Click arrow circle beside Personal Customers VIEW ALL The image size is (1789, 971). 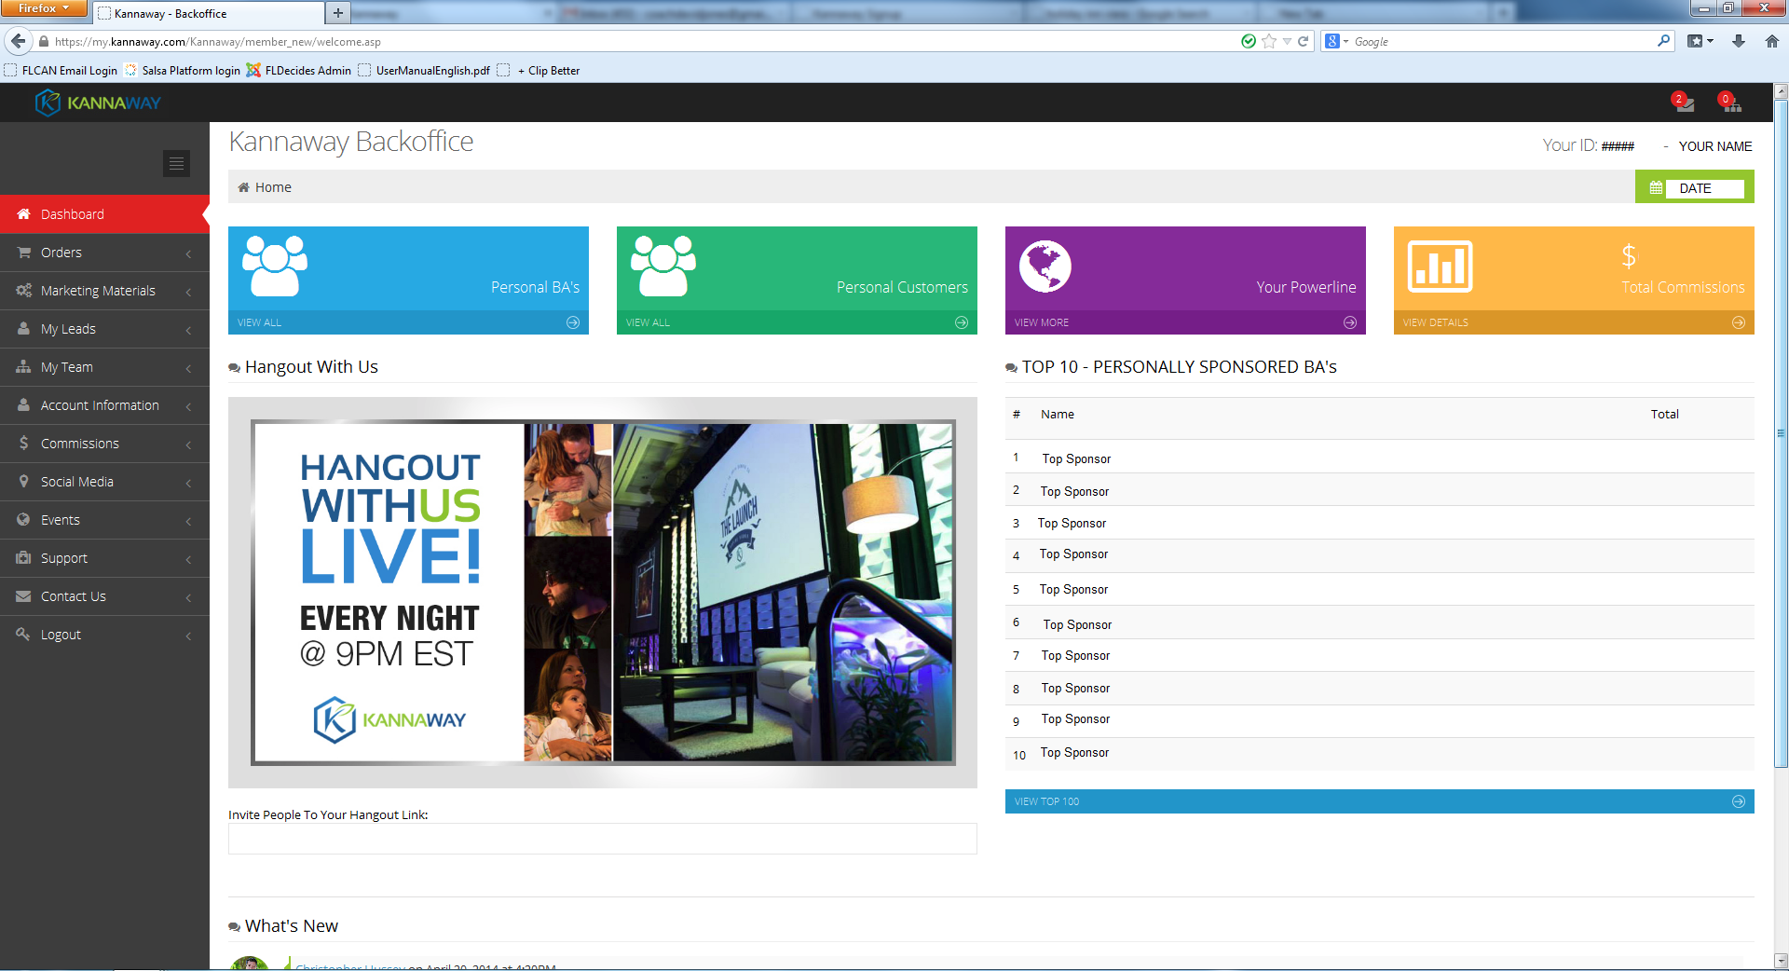click(962, 322)
